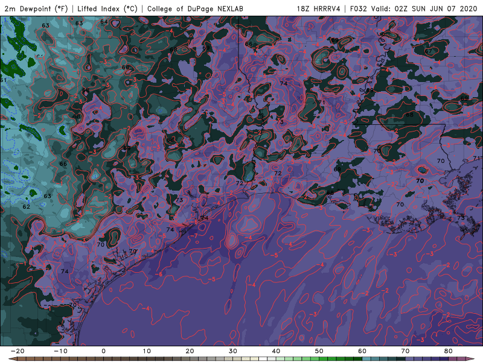Click the '50' color scale label
This screenshot has width=483, height=362.
point(319,351)
